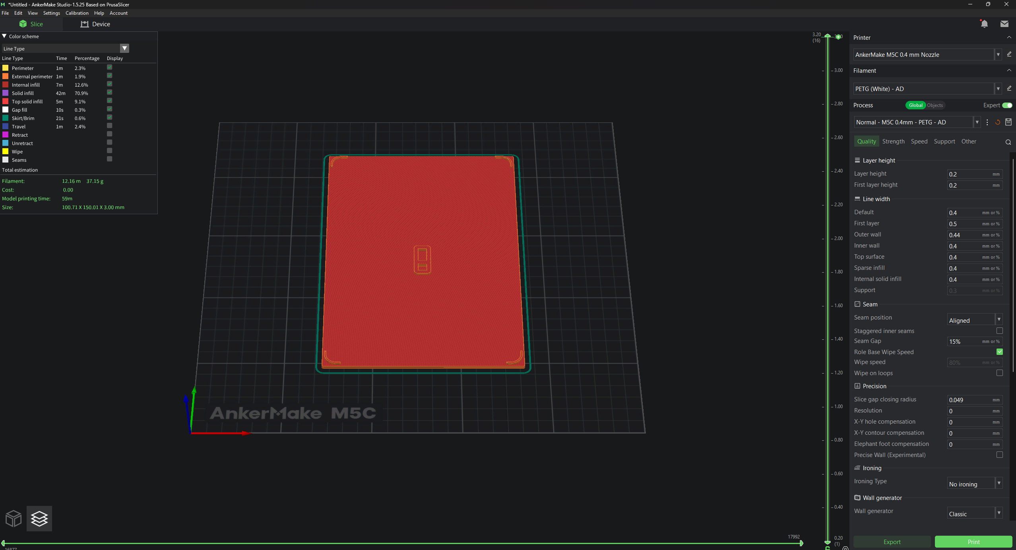Search process settings magnifier icon
Image resolution: width=1016 pixels, height=550 pixels.
[1008, 142]
